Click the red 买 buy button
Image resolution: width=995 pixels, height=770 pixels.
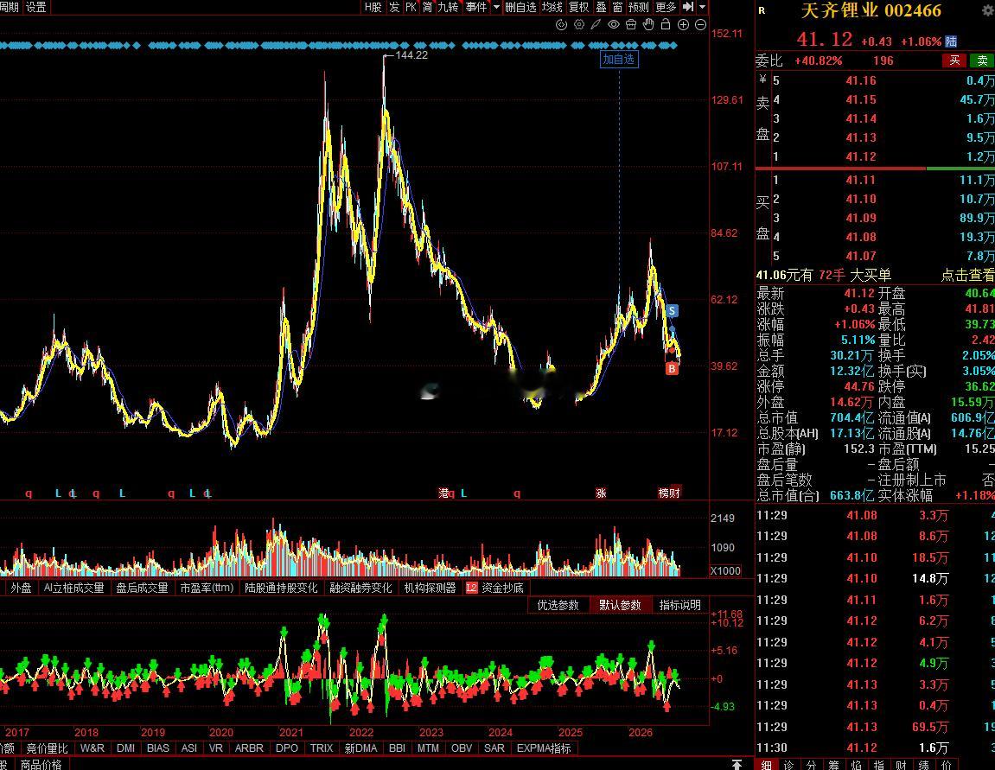[x=954, y=60]
